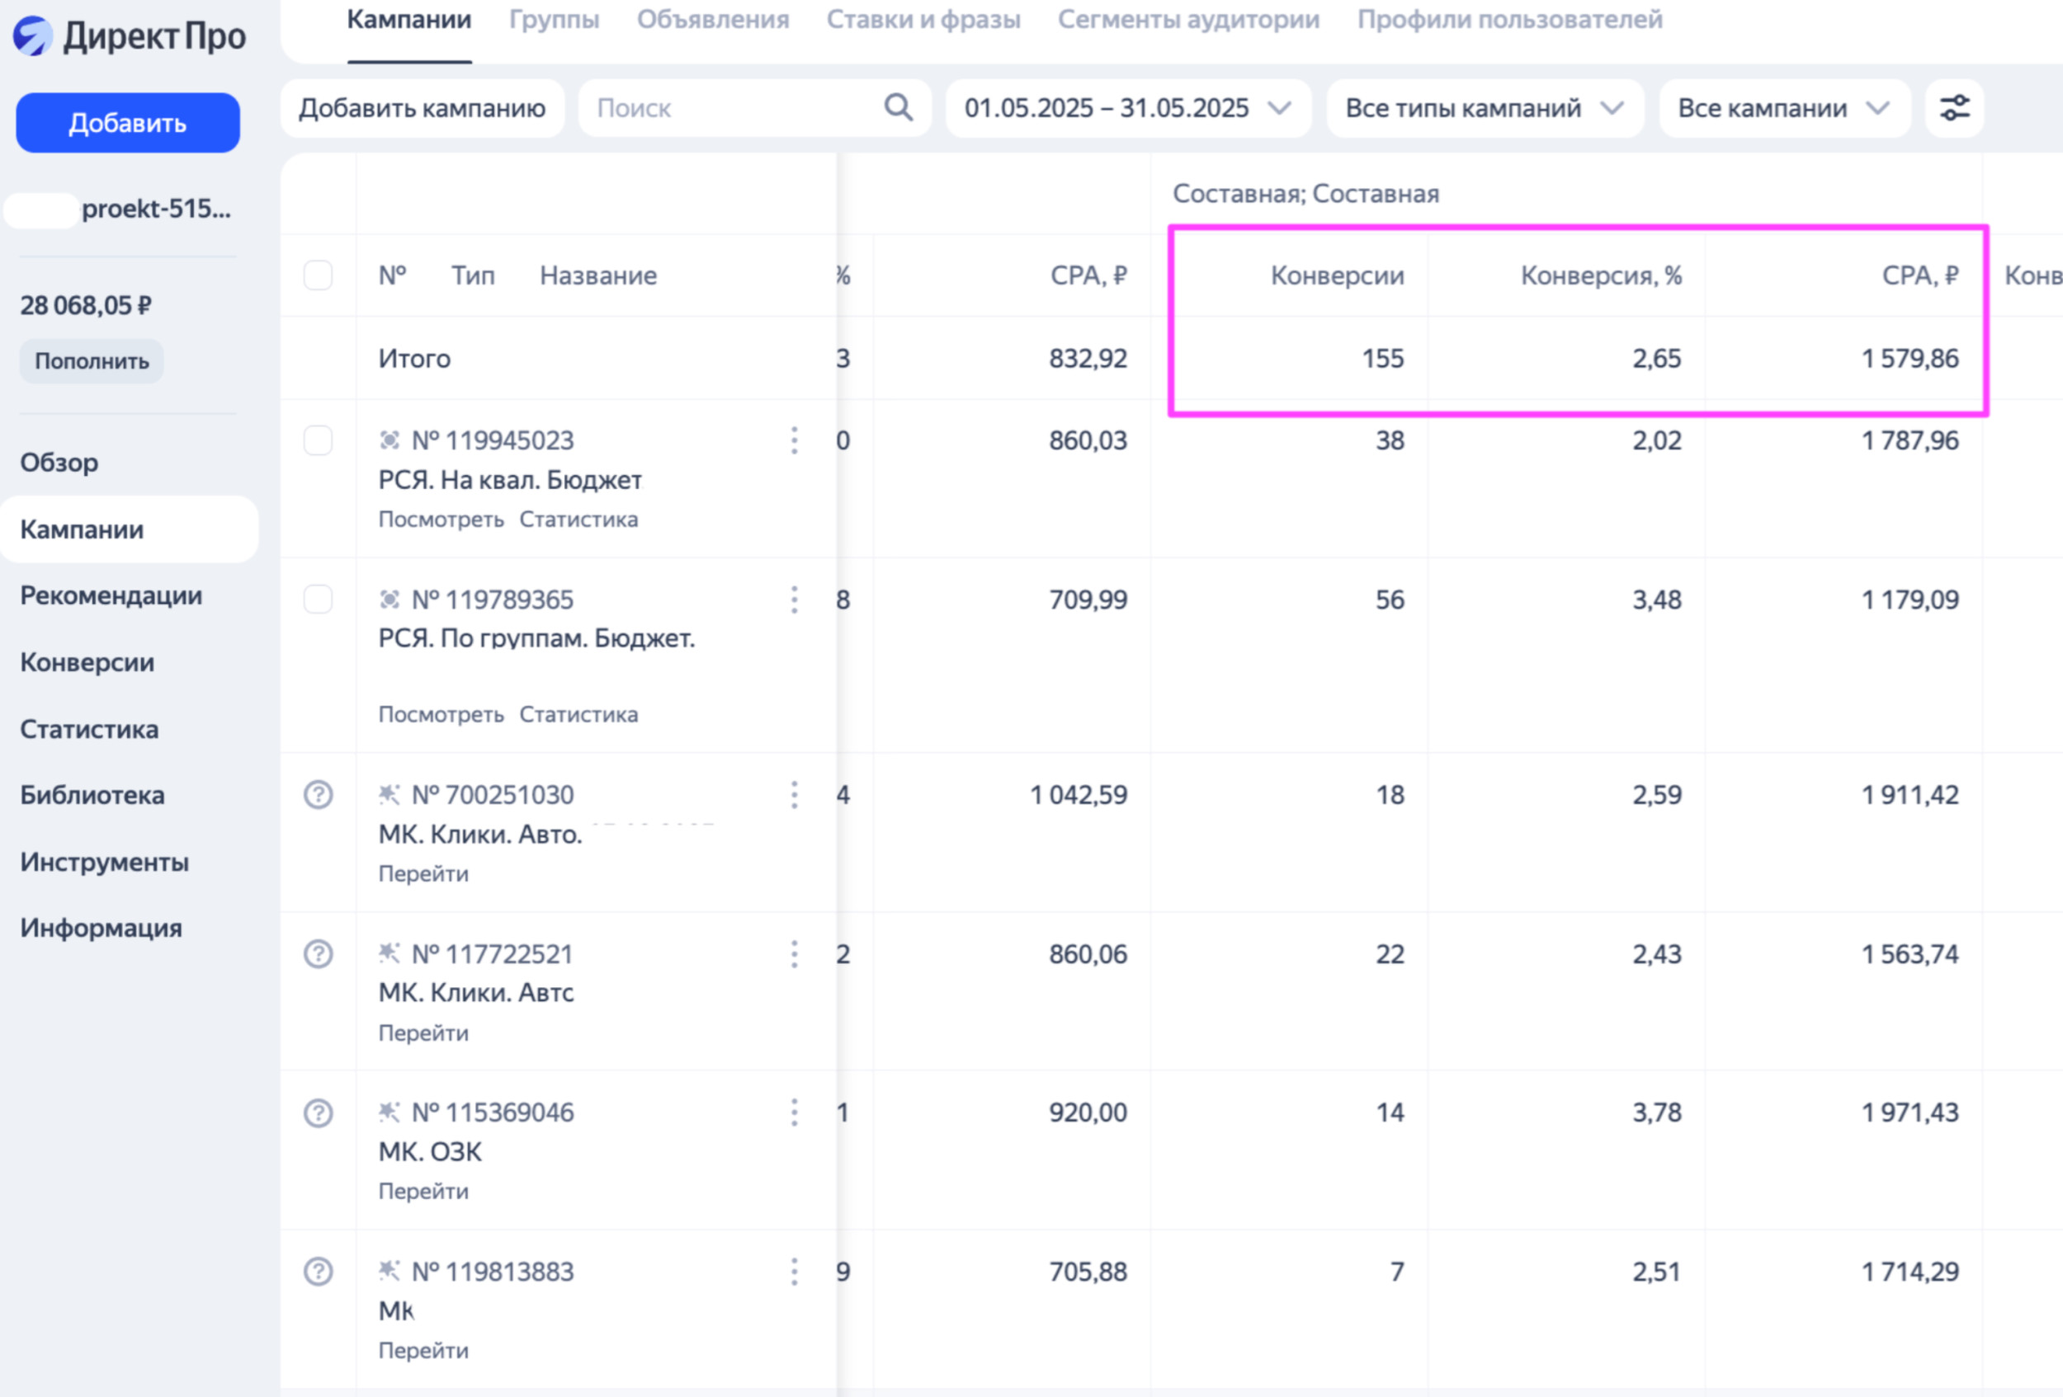This screenshot has height=1397, width=2063.
Task: Check the box for campaign 119945023
Action: (318, 440)
